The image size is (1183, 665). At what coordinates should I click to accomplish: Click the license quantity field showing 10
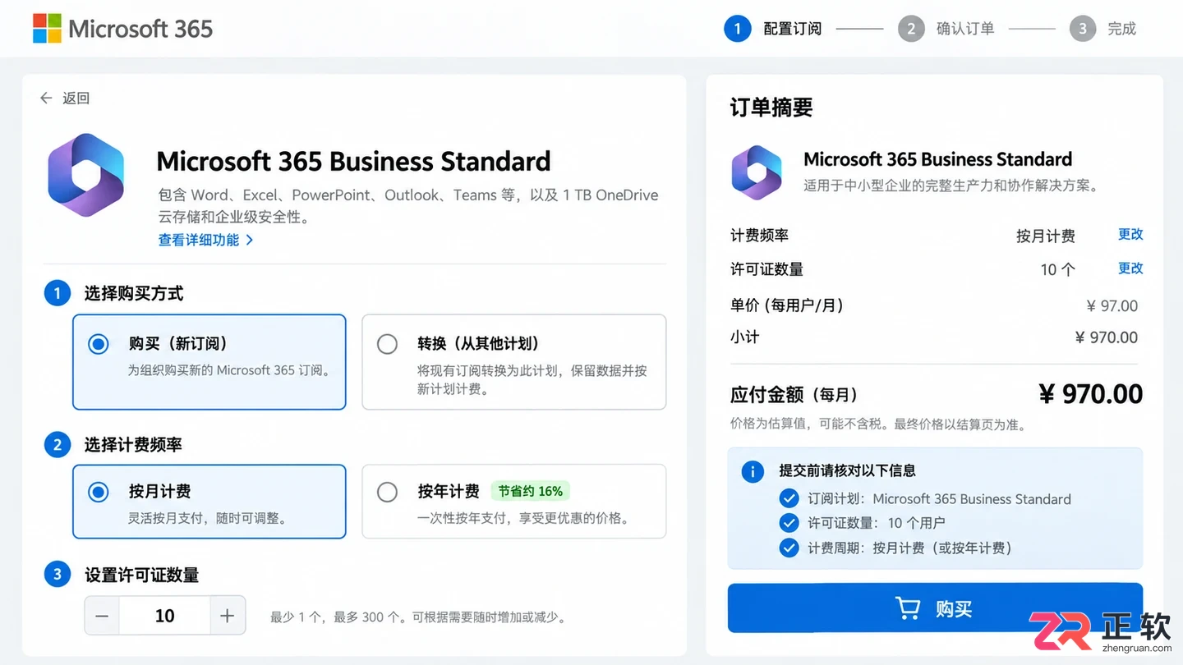point(165,616)
